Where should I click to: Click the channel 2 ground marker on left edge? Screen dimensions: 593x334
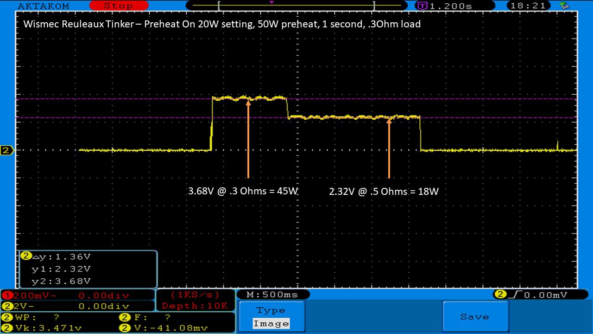click(x=6, y=150)
